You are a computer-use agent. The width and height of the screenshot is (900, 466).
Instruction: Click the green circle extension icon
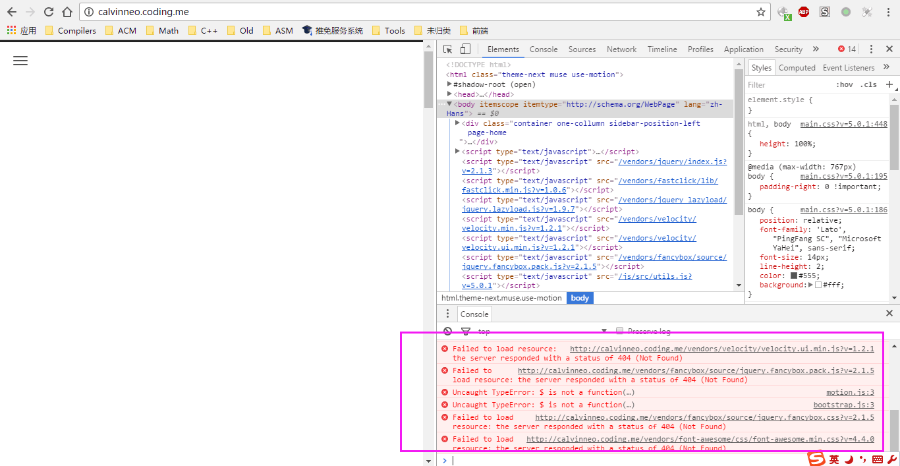point(846,12)
